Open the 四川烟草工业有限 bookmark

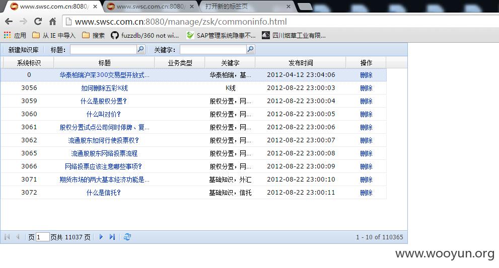(x=294, y=35)
